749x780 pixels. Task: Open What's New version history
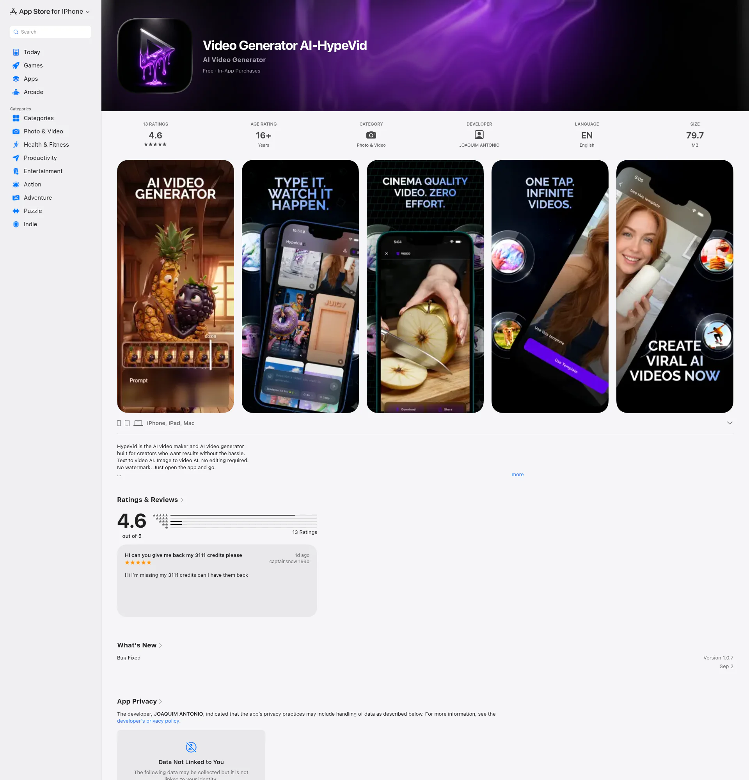139,645
